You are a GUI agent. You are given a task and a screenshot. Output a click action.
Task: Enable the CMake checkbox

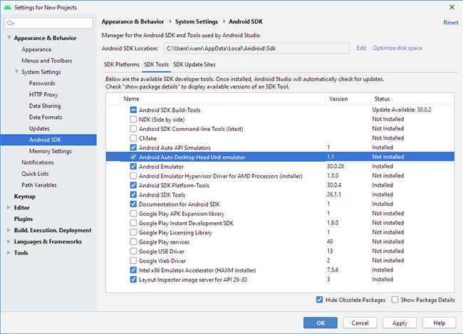tap(133, 138)
